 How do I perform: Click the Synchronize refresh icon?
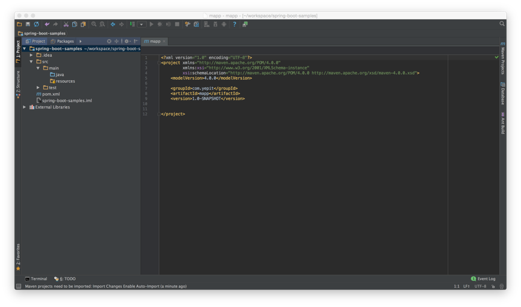tap(36, 24)
